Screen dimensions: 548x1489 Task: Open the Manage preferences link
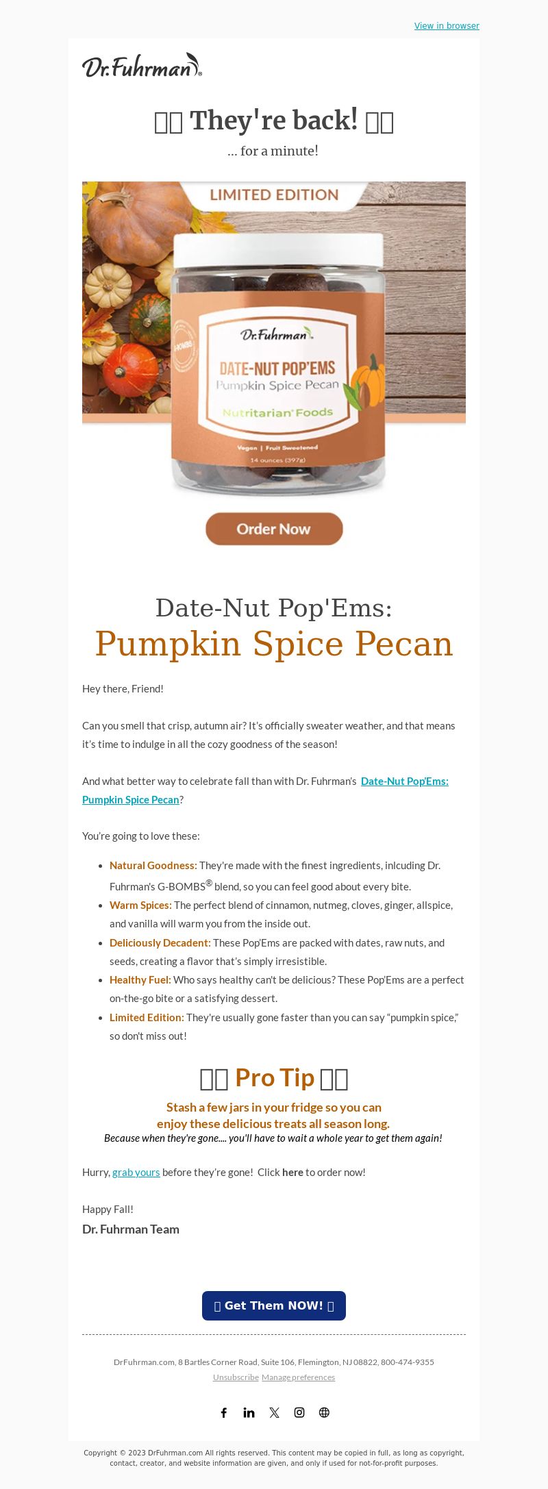pyautogui.click(x=298, y=1377)
